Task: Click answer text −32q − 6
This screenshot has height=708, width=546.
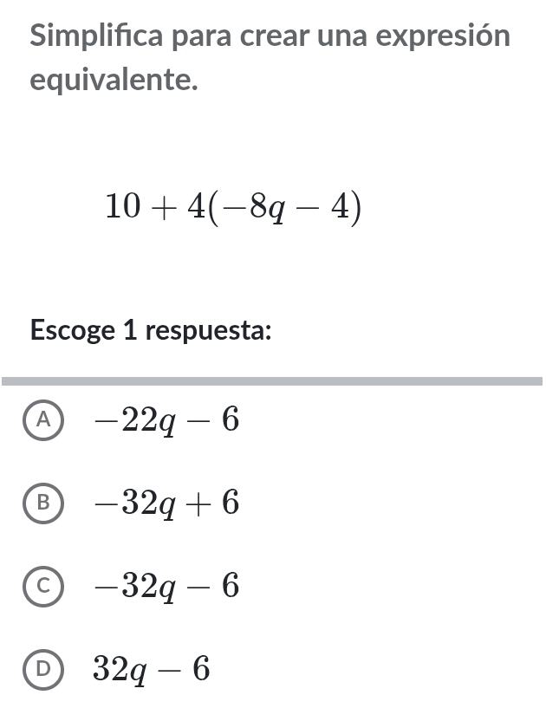Action: [167, 587]
